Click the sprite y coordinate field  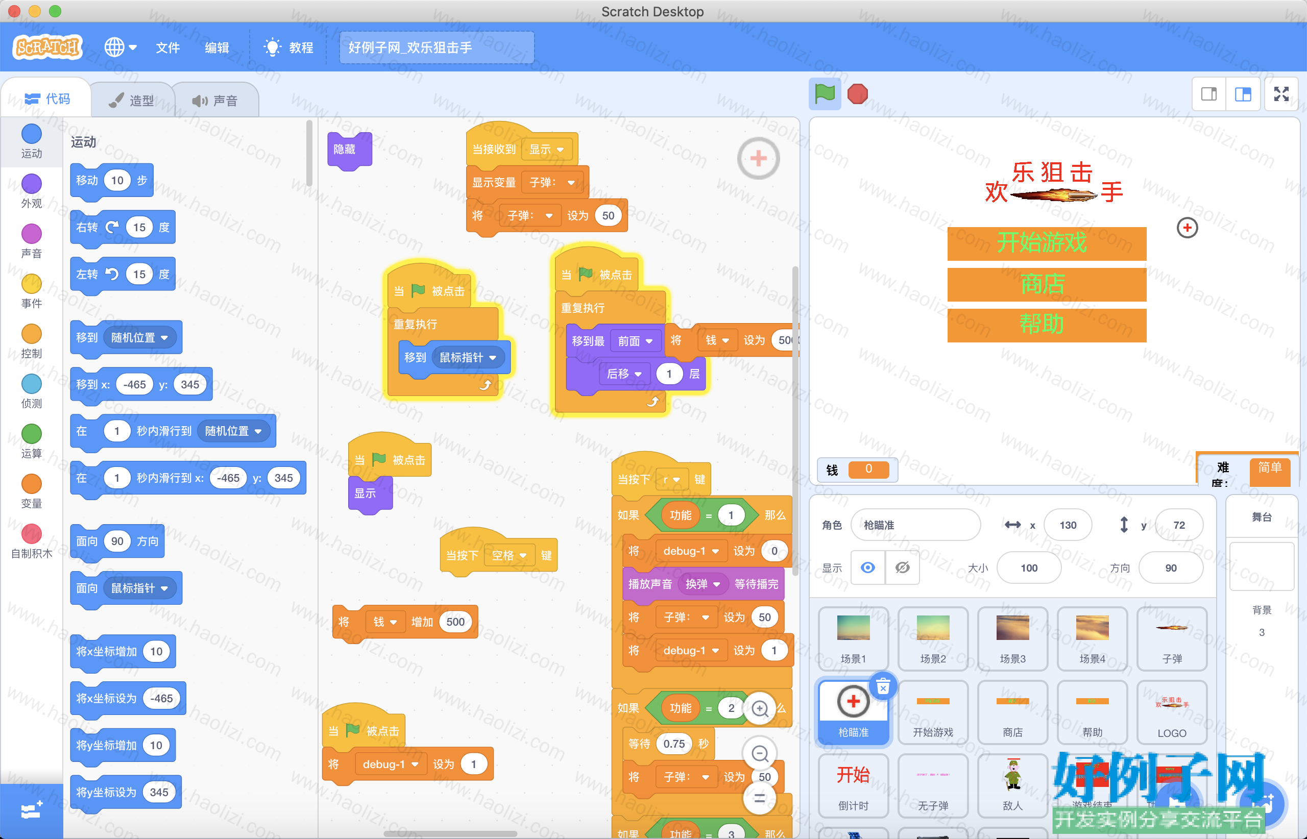pyautogui.click(x=1179, y=525)
